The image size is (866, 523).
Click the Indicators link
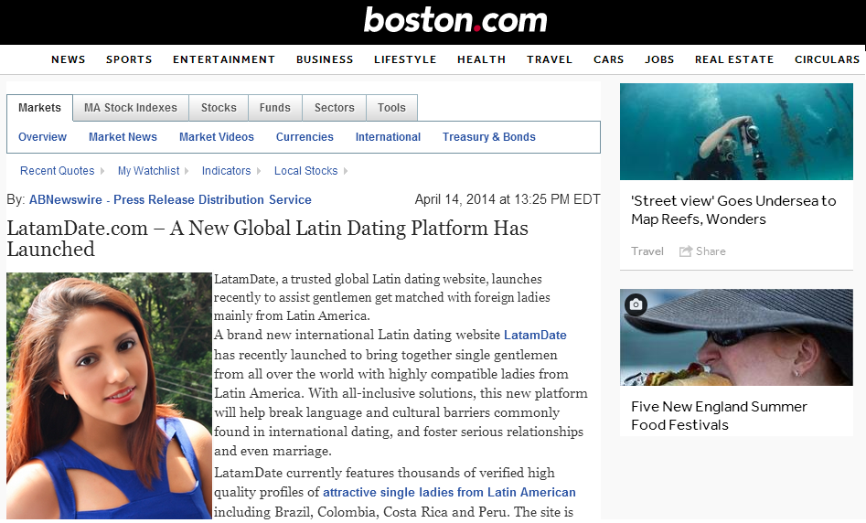coord(227,171)
